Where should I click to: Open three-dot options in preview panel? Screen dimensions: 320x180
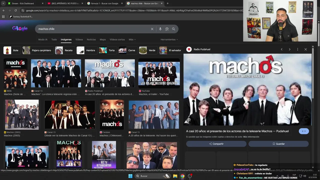pyautogui.click(x=297, y=49)
